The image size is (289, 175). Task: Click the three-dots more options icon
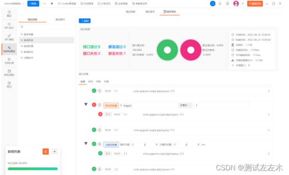[x=45, y=4]
